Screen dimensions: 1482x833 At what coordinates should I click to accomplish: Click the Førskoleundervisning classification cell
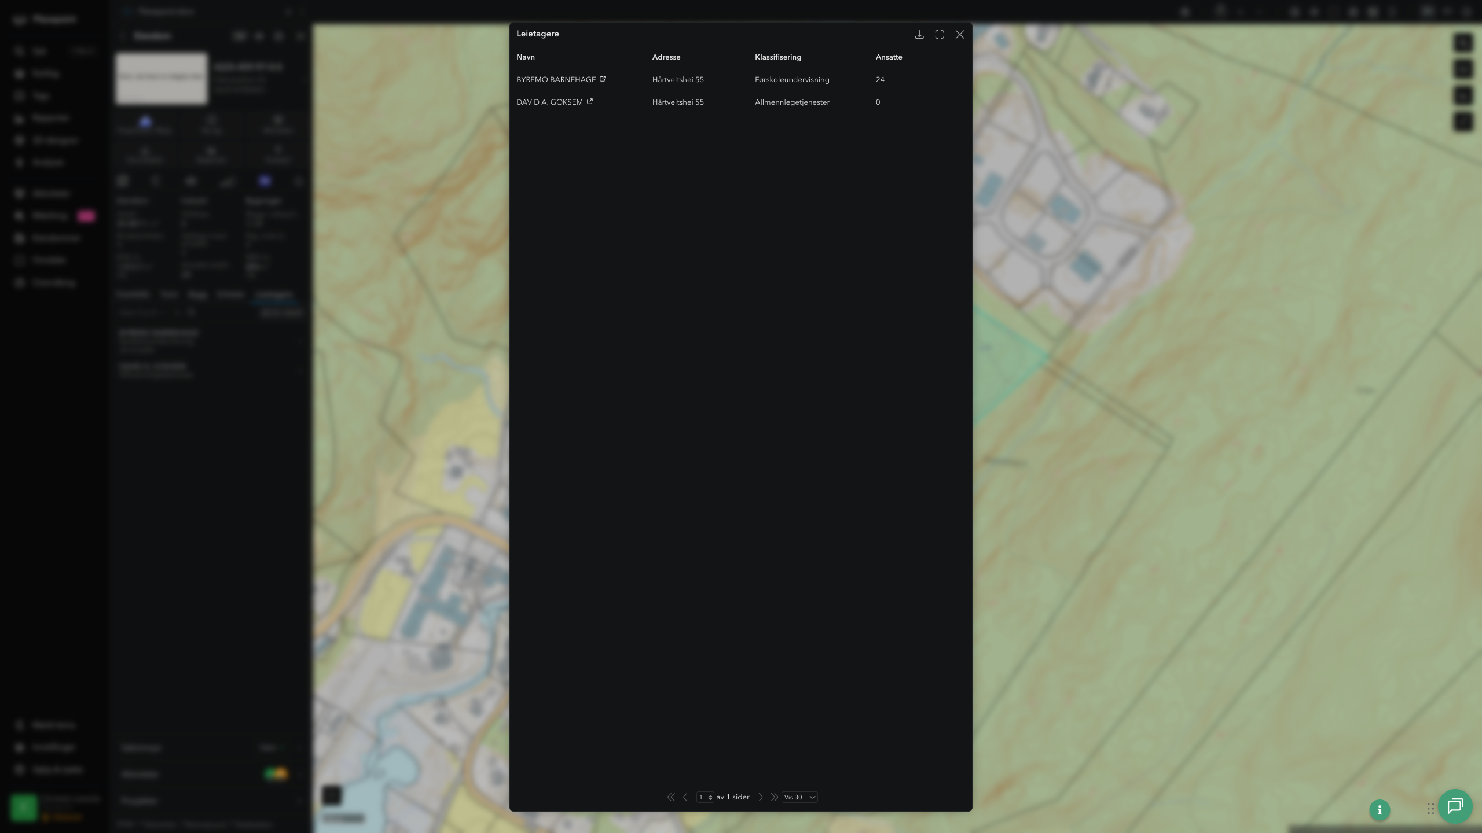pos(792,79)
